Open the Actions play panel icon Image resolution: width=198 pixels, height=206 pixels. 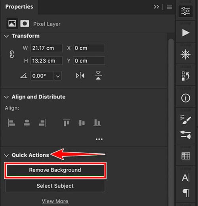tap(186, 33)
